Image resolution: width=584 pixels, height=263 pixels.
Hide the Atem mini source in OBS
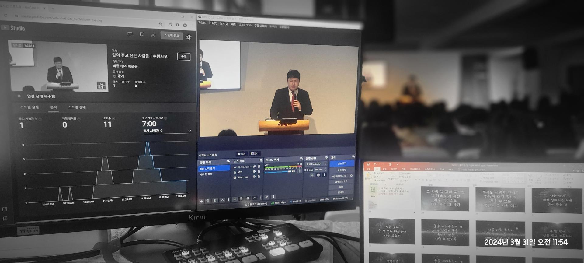tap(254, 177)
